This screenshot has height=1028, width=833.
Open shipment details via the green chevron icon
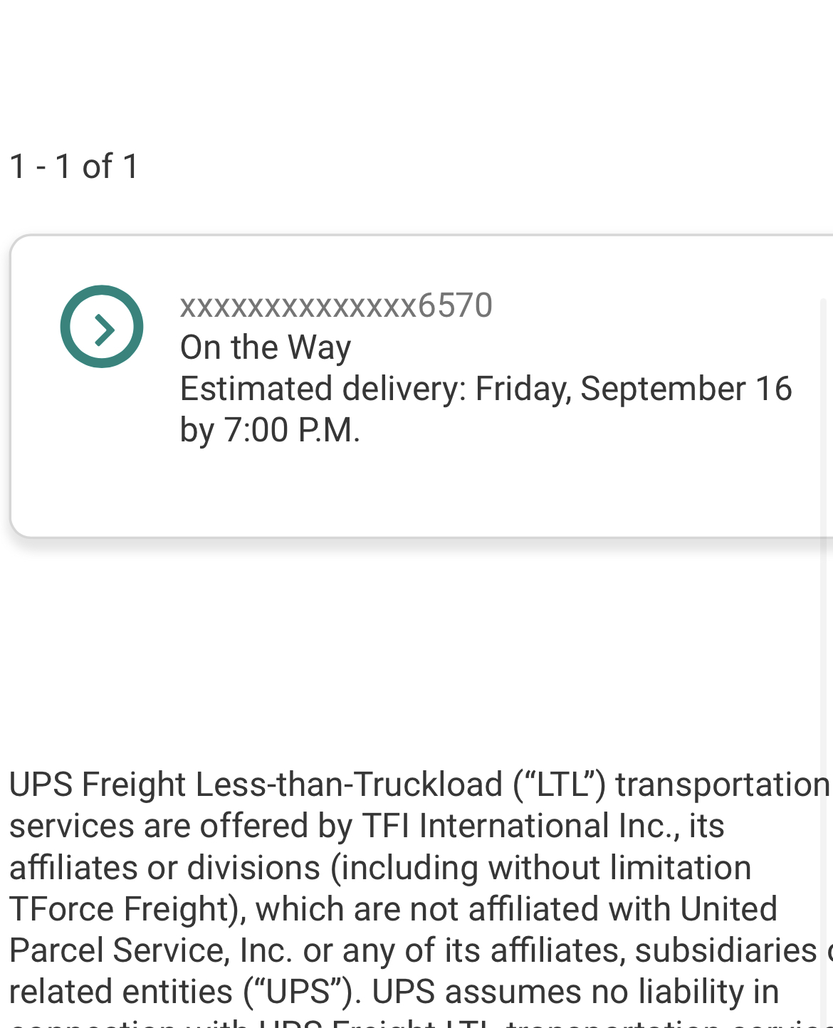102,327
